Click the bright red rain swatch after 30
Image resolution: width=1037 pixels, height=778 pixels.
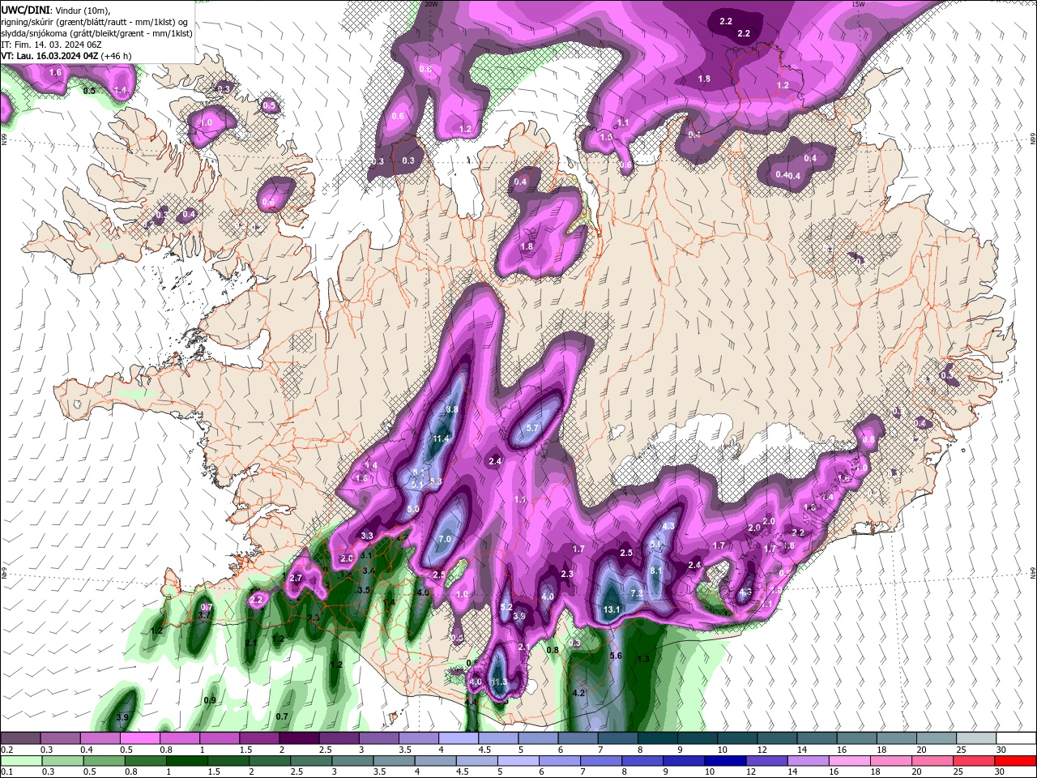(x=1016, y=761)
